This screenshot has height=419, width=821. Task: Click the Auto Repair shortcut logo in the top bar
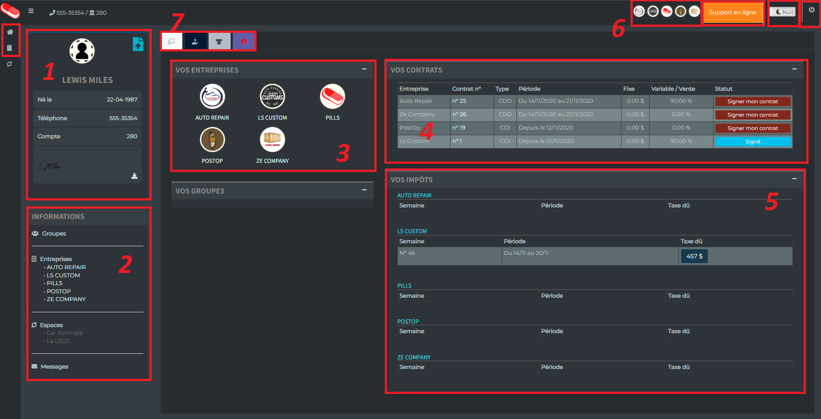click(639, 12)
